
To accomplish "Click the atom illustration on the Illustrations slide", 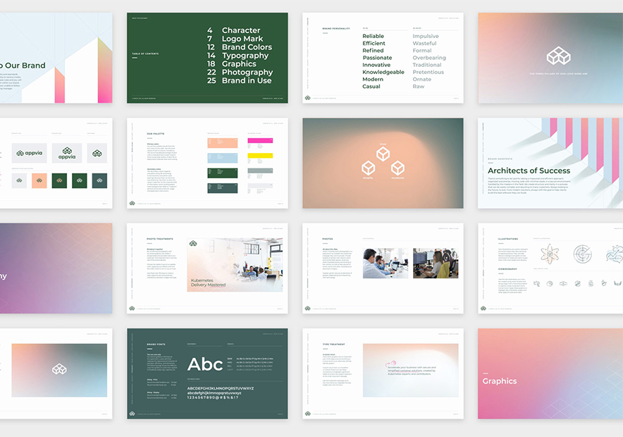I will tap(550, 254).
